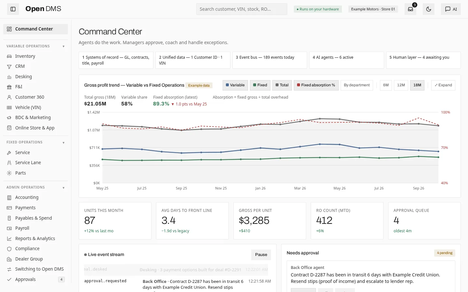The height and width of the screenshot is (292, 468).
Task: Click the Switching to Open DMS arrows icon
Action: 9,269
